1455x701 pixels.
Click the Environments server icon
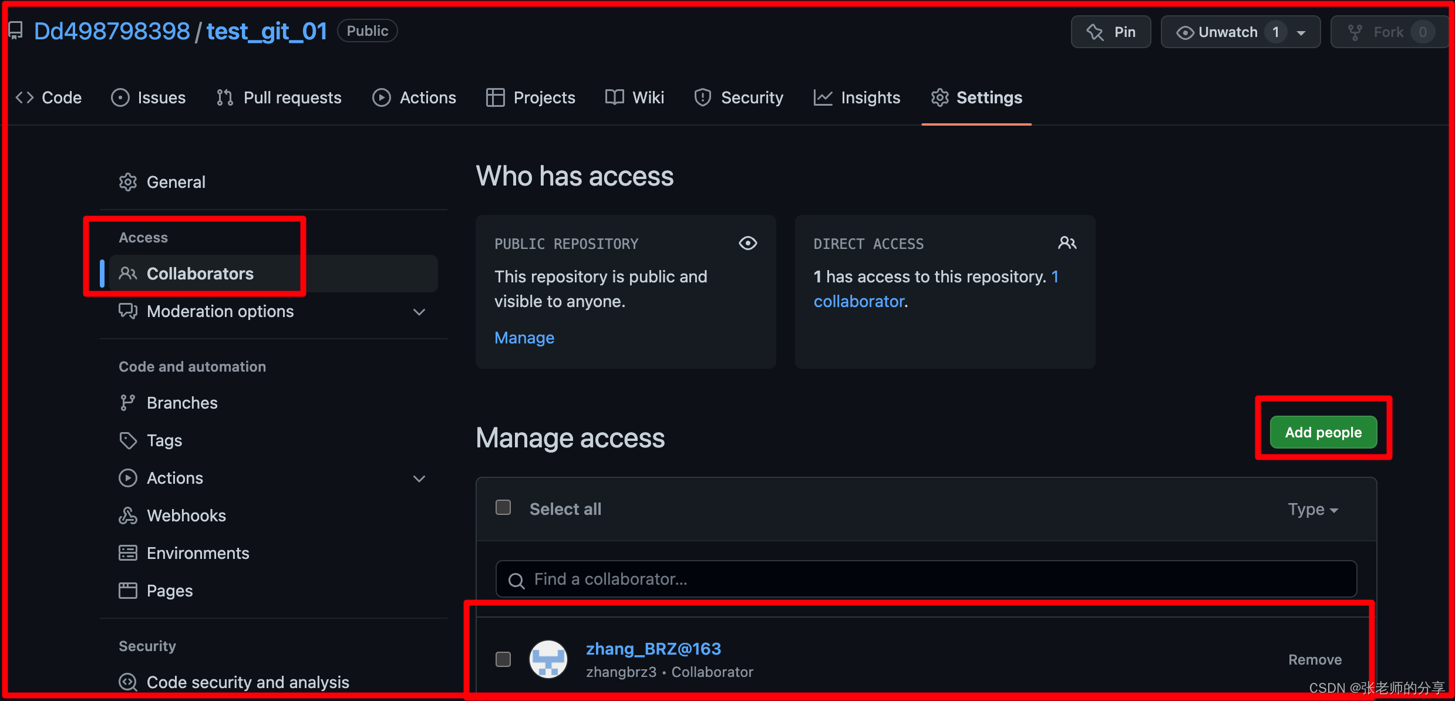point(127,553)
